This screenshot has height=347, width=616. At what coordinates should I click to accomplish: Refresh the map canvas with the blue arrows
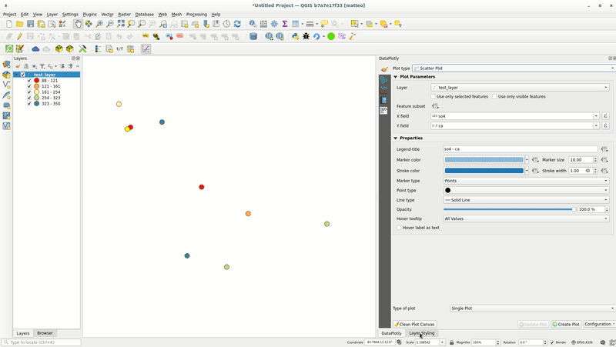[x=237, y=24]
